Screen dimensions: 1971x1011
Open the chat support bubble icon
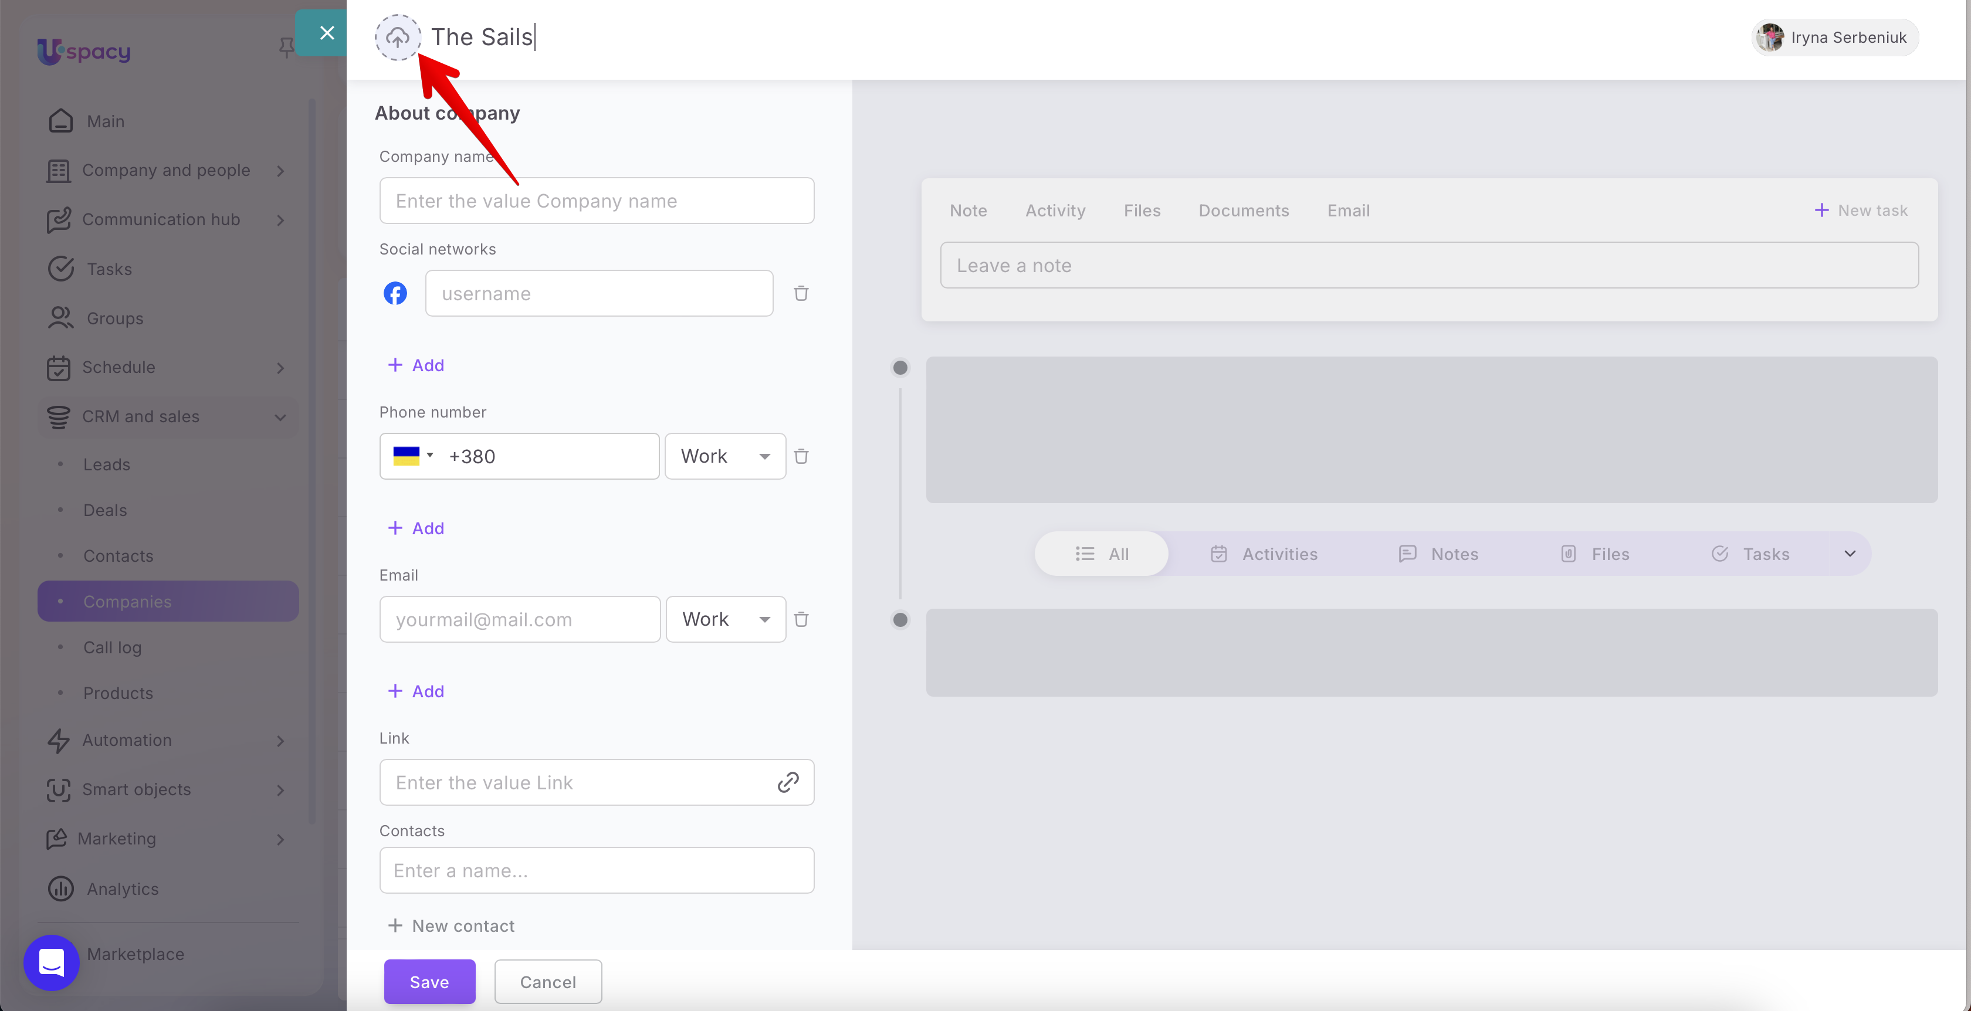pyautogui.click(x=51, y=962)
